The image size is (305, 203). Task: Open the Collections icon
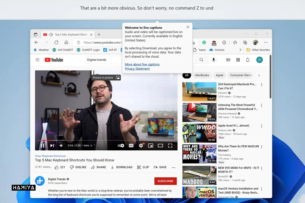click(245, 43)
